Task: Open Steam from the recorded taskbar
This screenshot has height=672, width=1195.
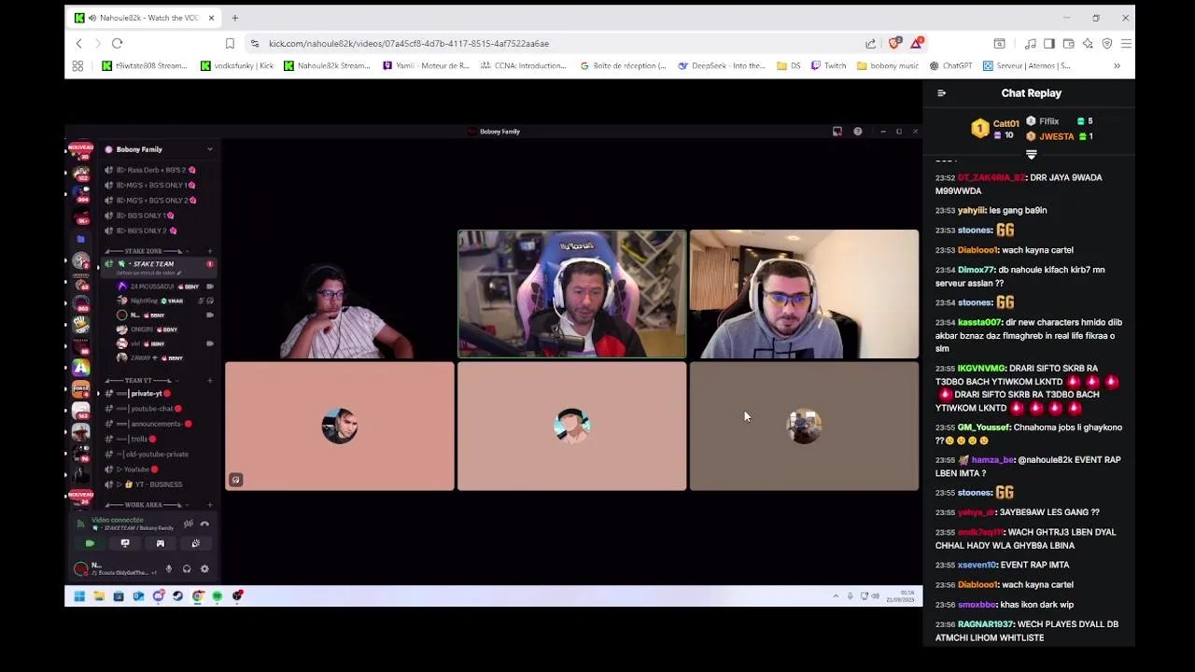Action: pos(177,596)
